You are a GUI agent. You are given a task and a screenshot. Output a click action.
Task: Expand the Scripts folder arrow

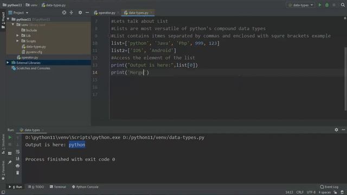17,41
